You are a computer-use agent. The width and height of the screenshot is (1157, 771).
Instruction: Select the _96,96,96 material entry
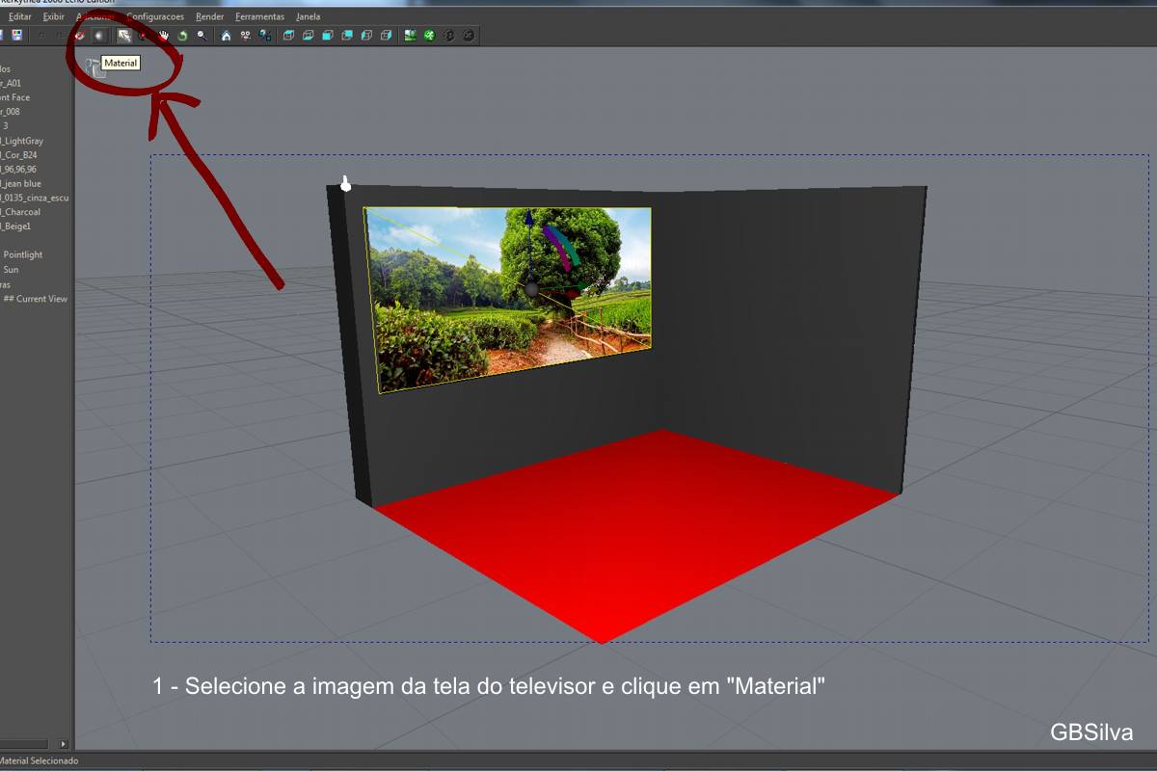click(18, 169)
